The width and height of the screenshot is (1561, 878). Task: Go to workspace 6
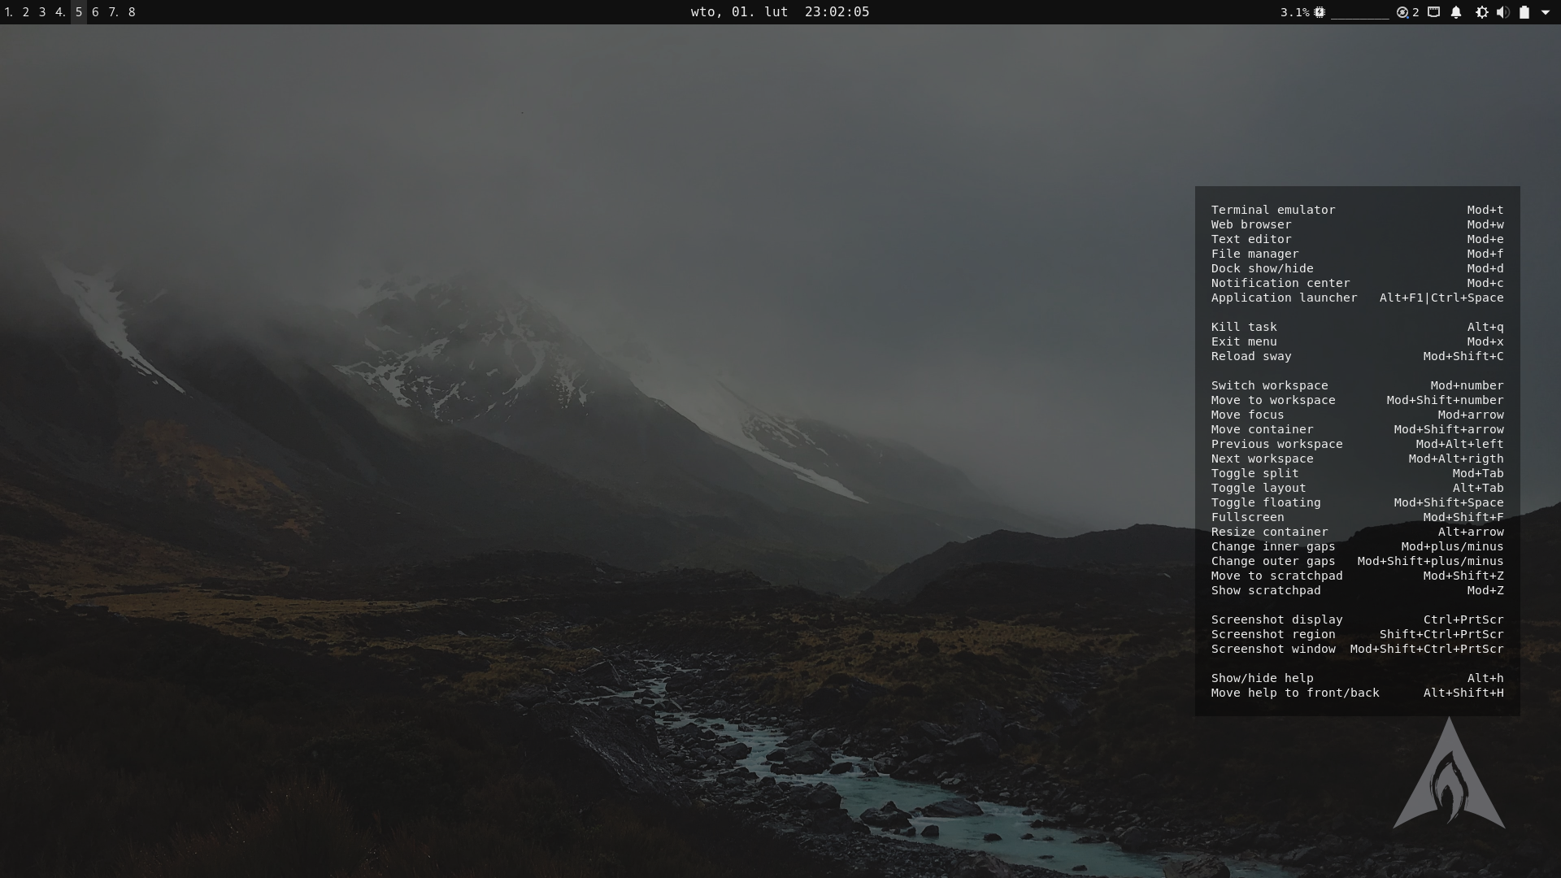tap(95, 12)
